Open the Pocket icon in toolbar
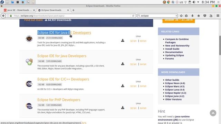The height and width of the screenshot is (124, 221). (x=205, y=16)
